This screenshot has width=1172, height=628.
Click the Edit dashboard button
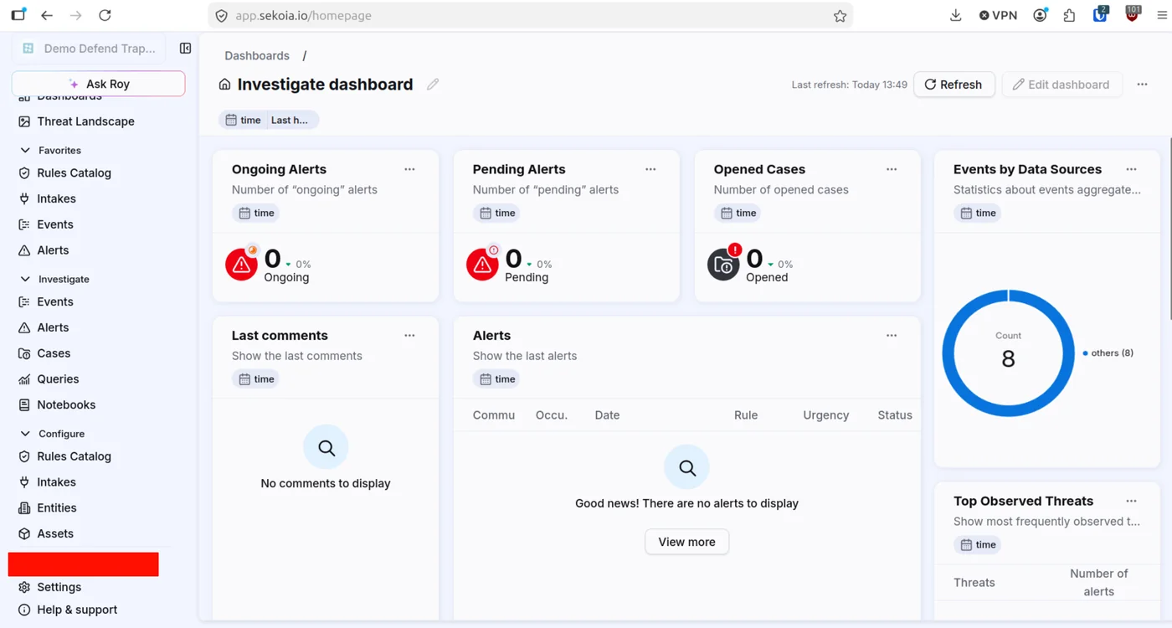click(x=1061, y=85)
